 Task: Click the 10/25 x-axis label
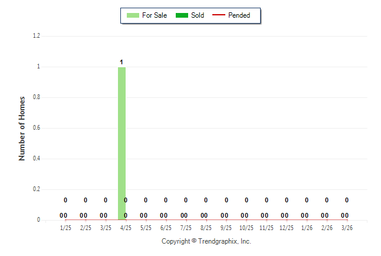247,228
